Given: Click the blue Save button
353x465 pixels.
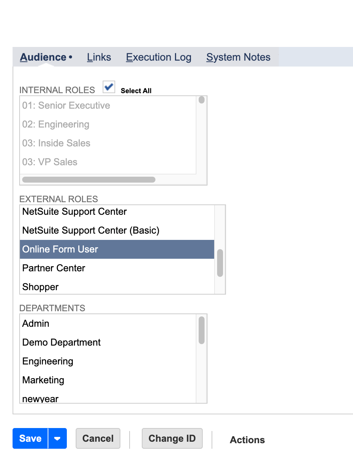Looking at the screenshot, I should [30, 439].
